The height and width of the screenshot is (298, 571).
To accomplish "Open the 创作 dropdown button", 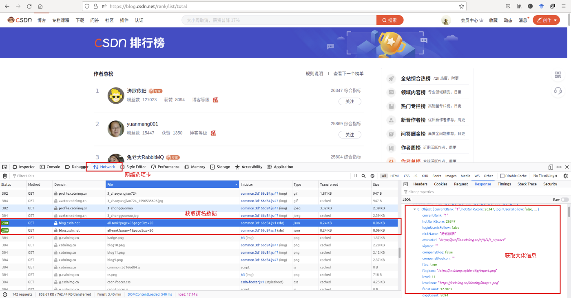I will pos(546,20).
